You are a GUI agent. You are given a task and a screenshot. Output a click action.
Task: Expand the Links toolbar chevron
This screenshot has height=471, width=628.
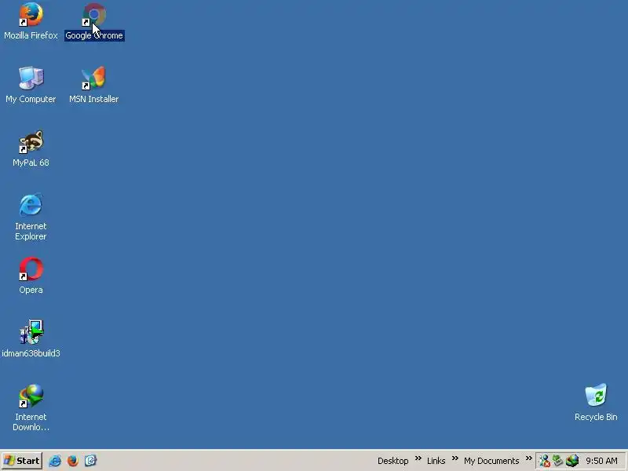point(455,458)
